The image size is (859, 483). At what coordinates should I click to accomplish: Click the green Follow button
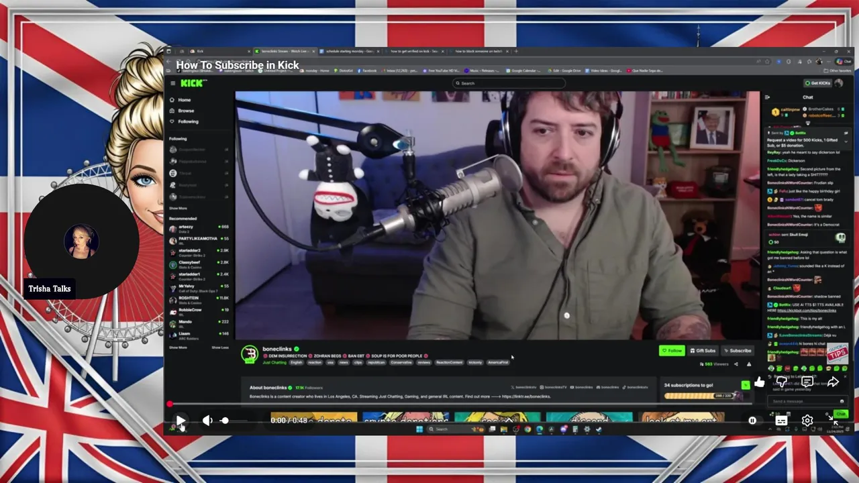(672, 350)
